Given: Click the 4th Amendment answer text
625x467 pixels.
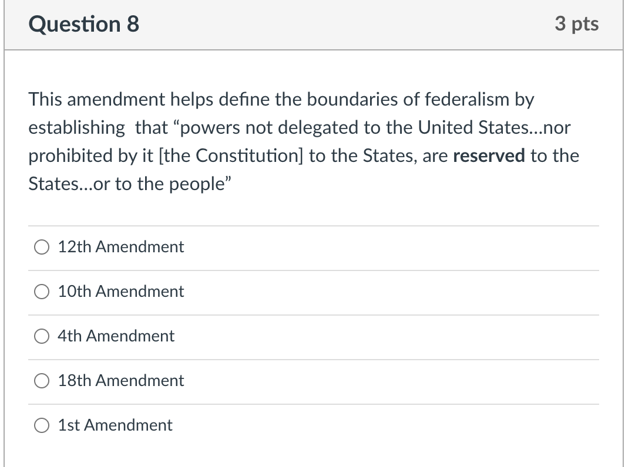Looking at the screenshot, I should [x=115, y=336].
